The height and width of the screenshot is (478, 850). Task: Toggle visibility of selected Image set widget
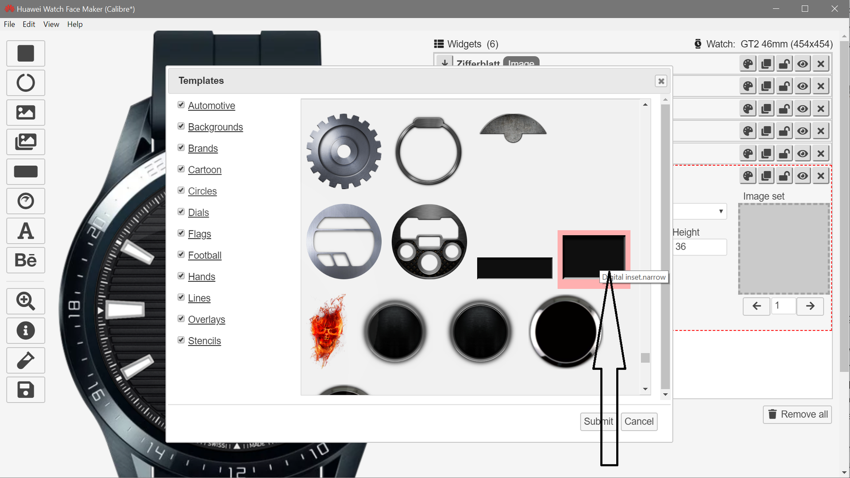point(802,176)
